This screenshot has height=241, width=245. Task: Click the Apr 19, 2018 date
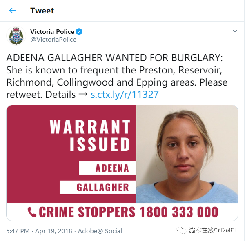point(53,231)
